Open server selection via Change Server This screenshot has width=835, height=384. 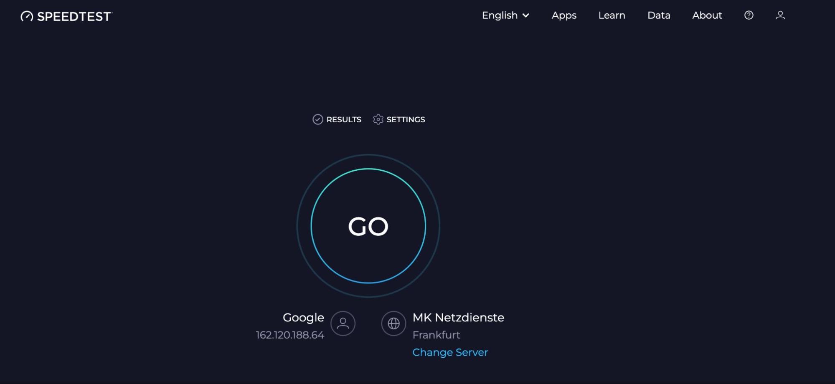pyautogui.click(x=450, y=352)
